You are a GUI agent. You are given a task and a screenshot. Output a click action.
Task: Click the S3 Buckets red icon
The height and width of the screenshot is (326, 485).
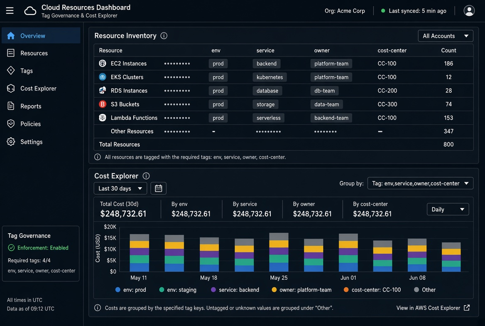(x=103, y=104)
